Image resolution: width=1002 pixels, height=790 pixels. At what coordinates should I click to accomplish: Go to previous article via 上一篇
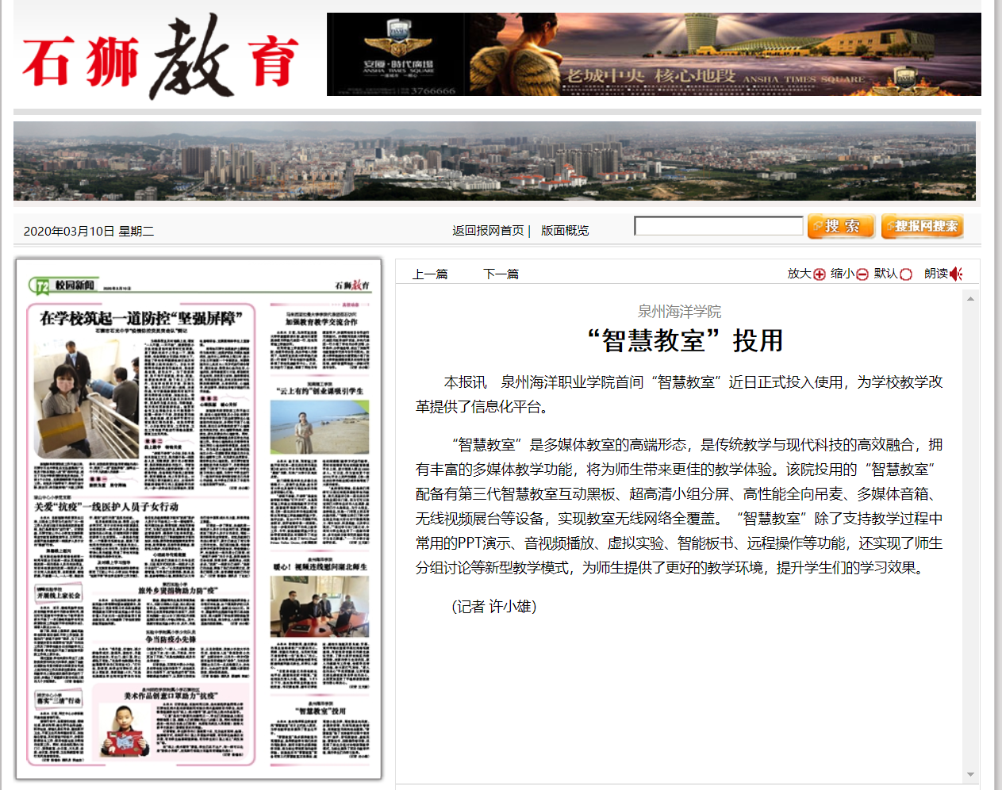pyautogui.click(x=430, y=274)
